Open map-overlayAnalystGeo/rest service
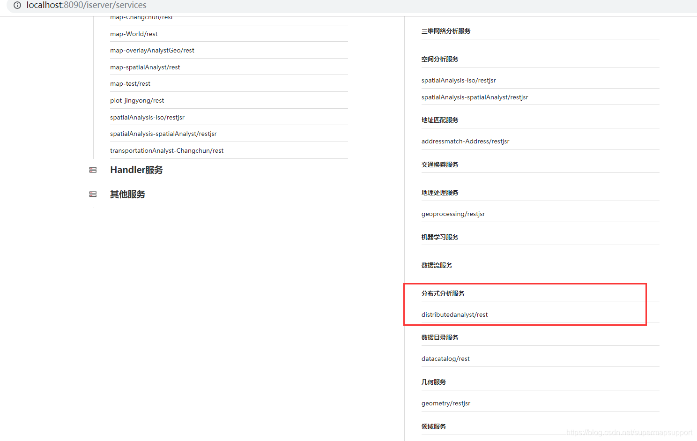Image resolution: width=697 pixels, height=441 pixels. (152, 51)
